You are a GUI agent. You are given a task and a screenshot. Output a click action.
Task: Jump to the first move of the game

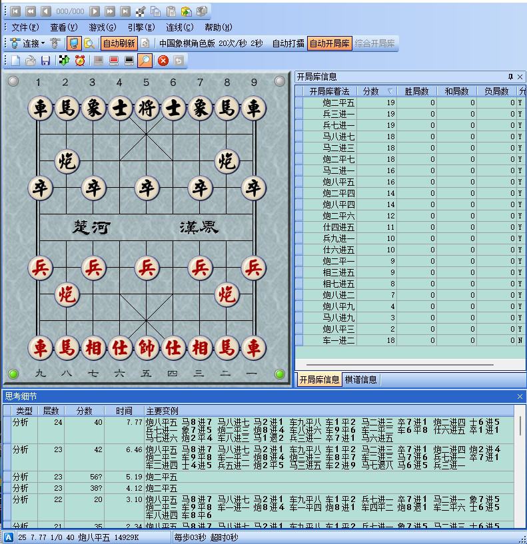15,11
